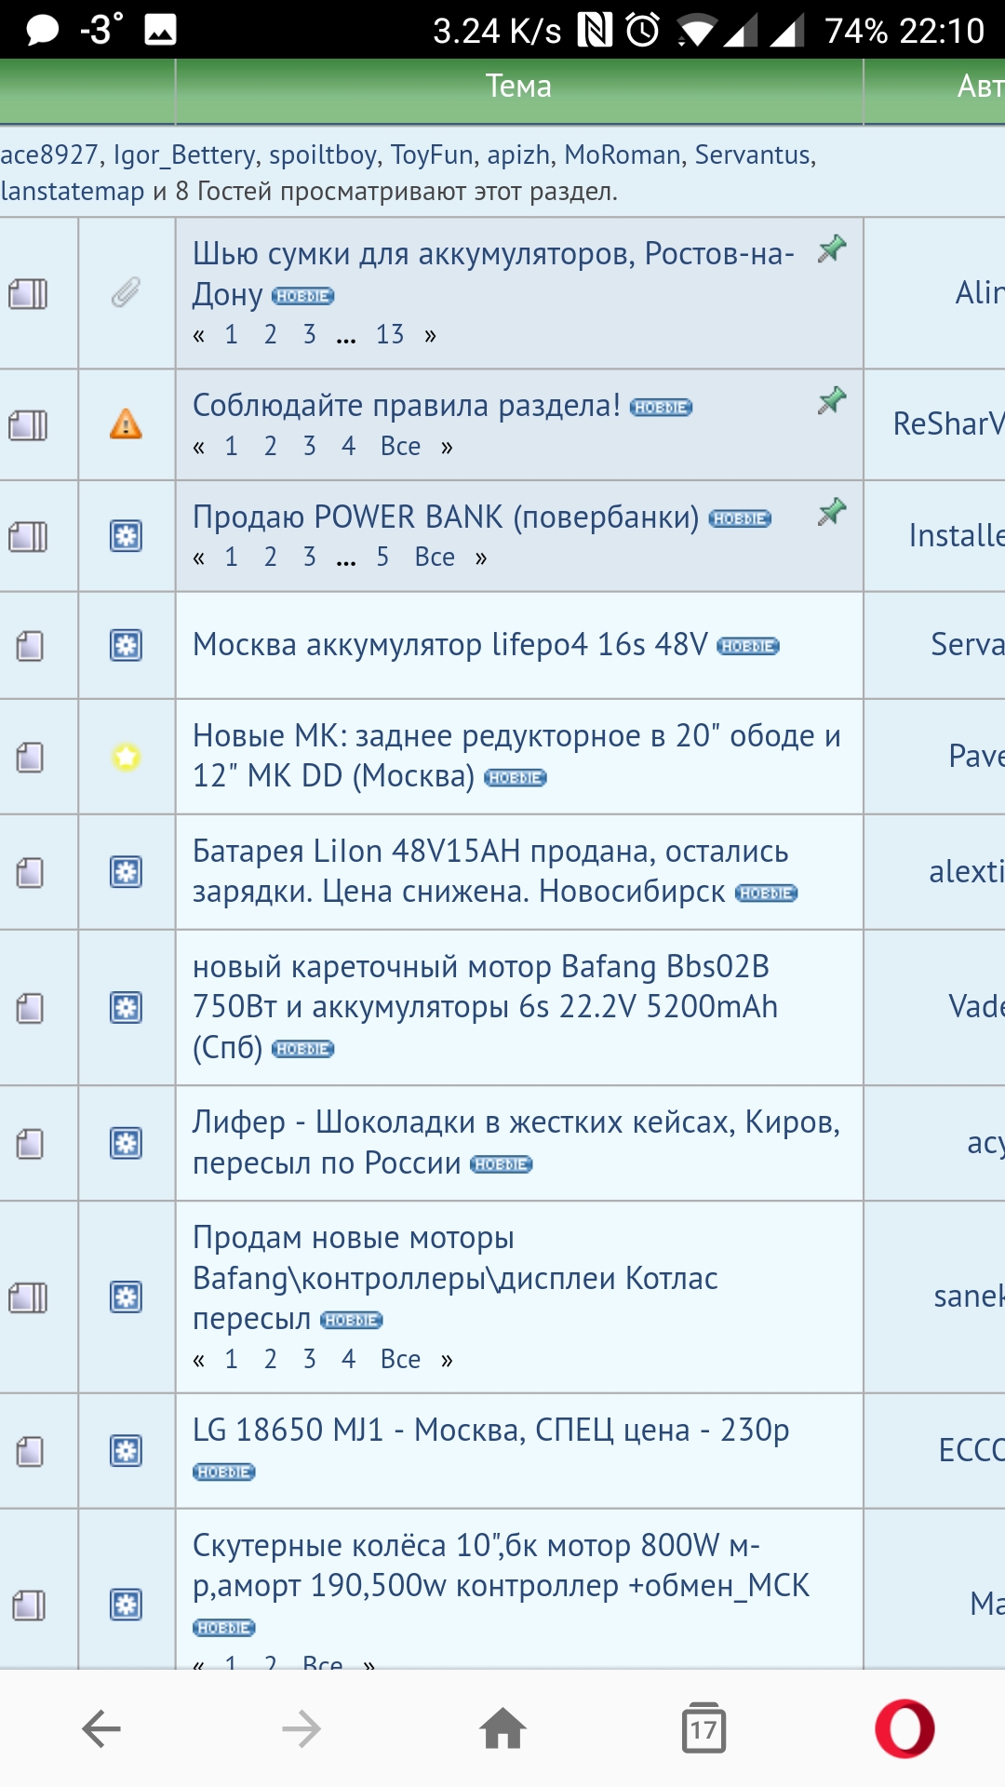Image resolution: width=1005 pixels, height=1787 pixels.
Task: Open the browser home page
Action: coord(502,1729)
